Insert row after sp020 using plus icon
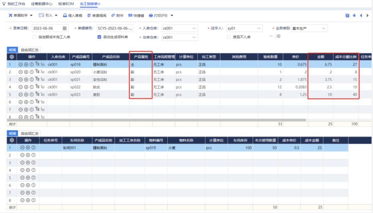The width and height of the screenshot is (373, 213). [x=26, y=72]
